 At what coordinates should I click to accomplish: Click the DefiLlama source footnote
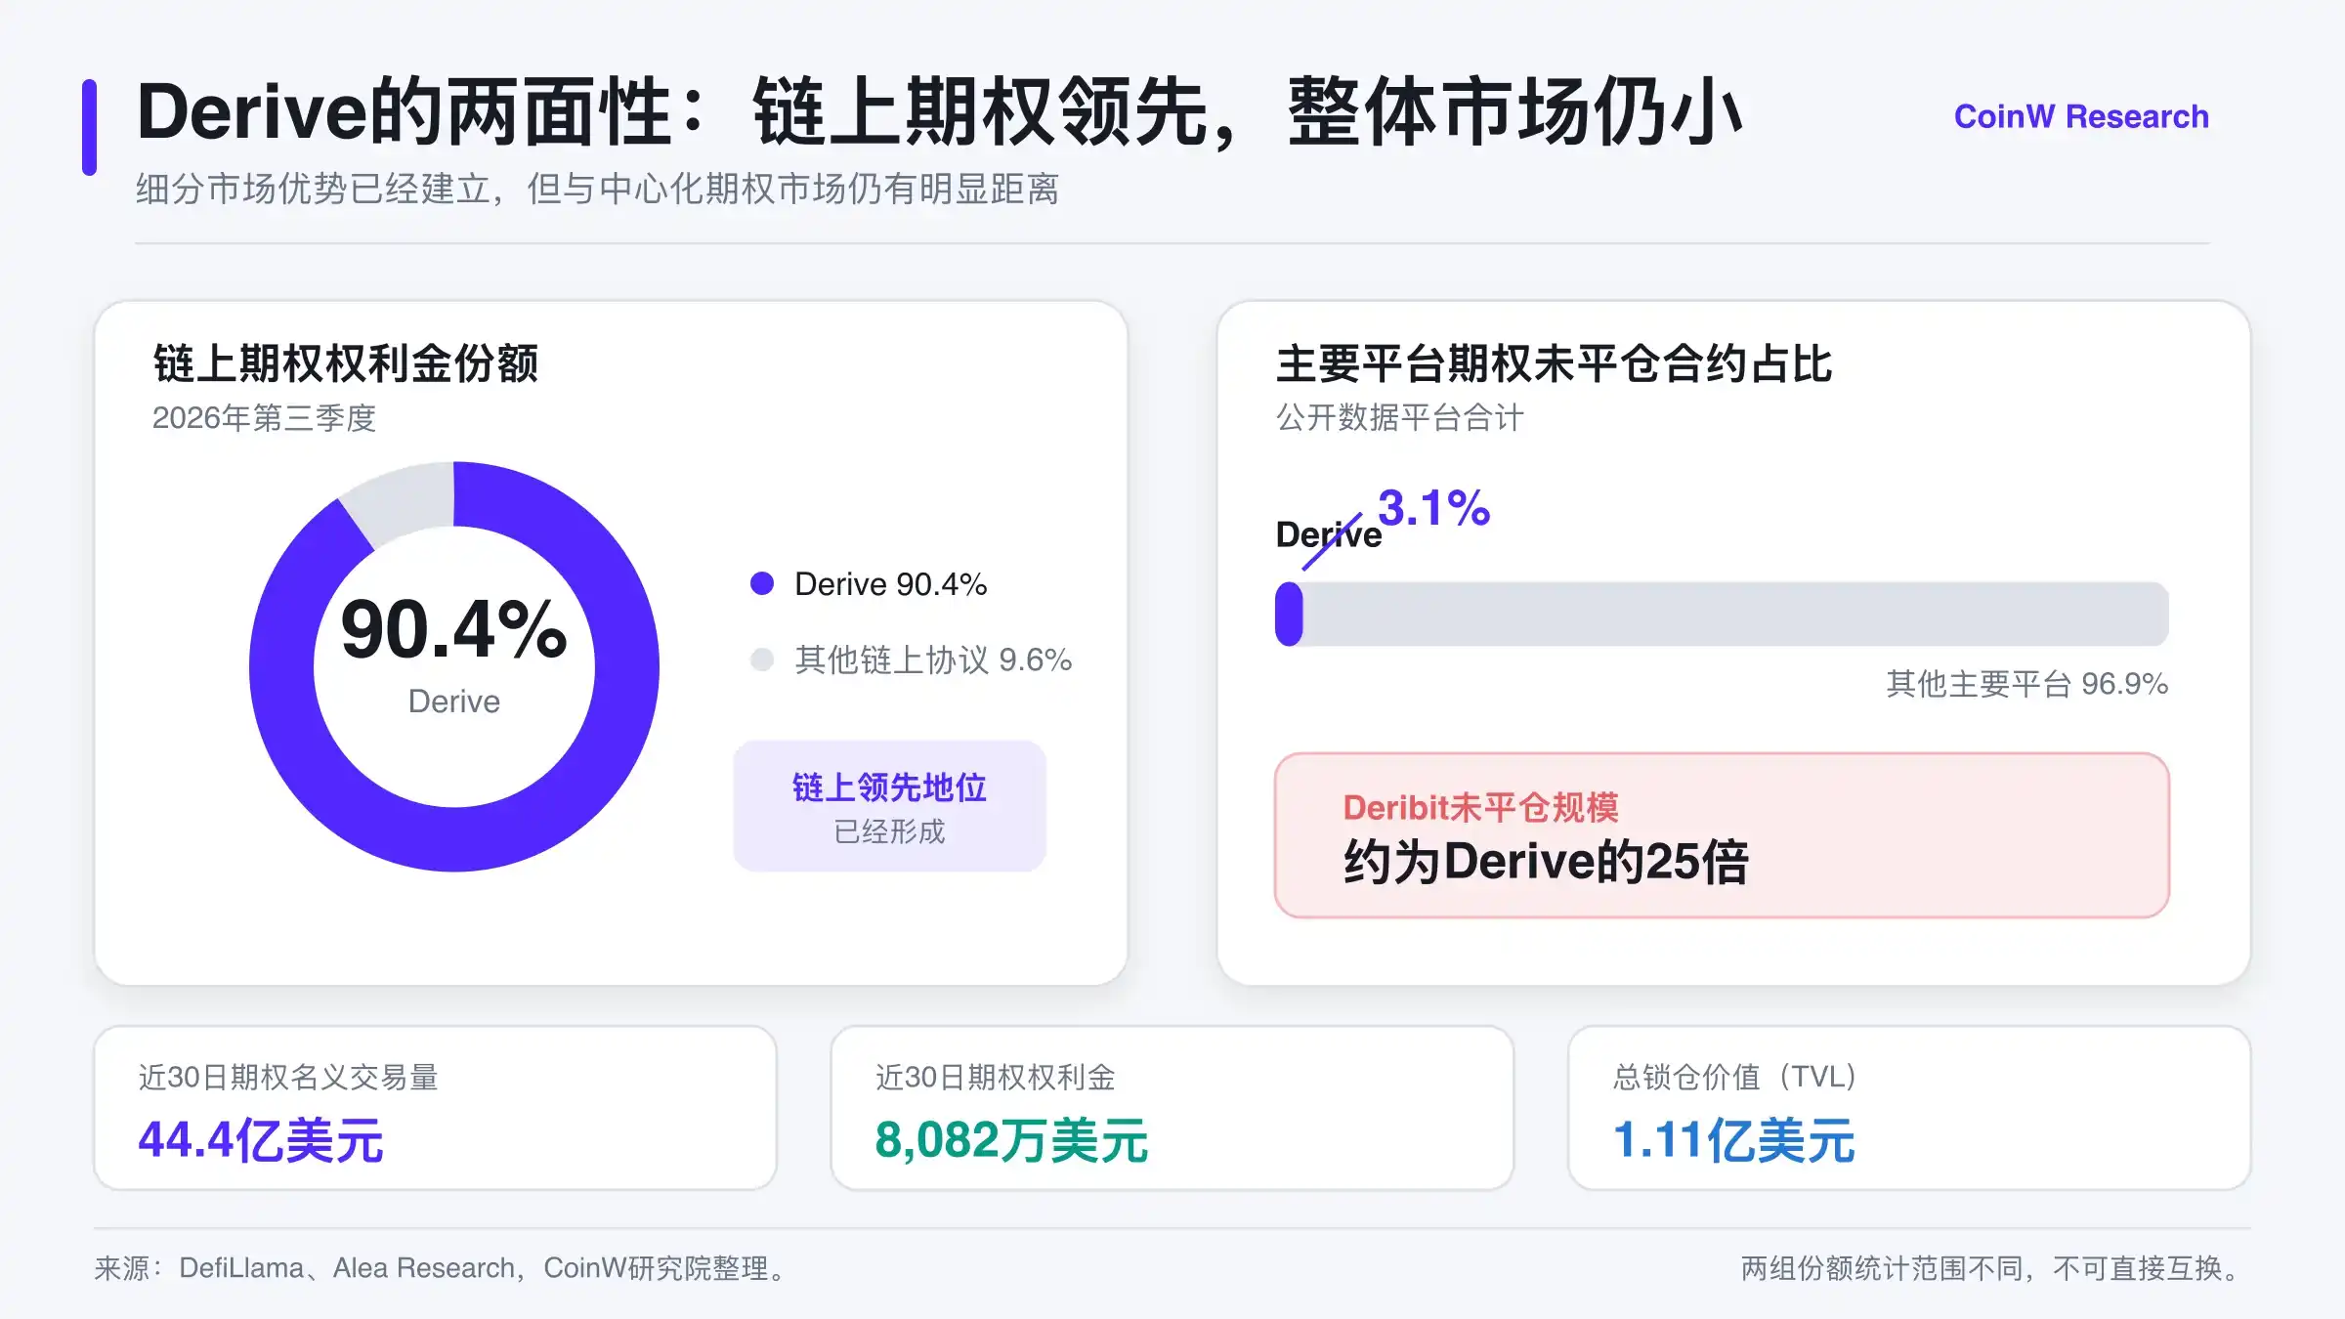(x=444, y=1268)
